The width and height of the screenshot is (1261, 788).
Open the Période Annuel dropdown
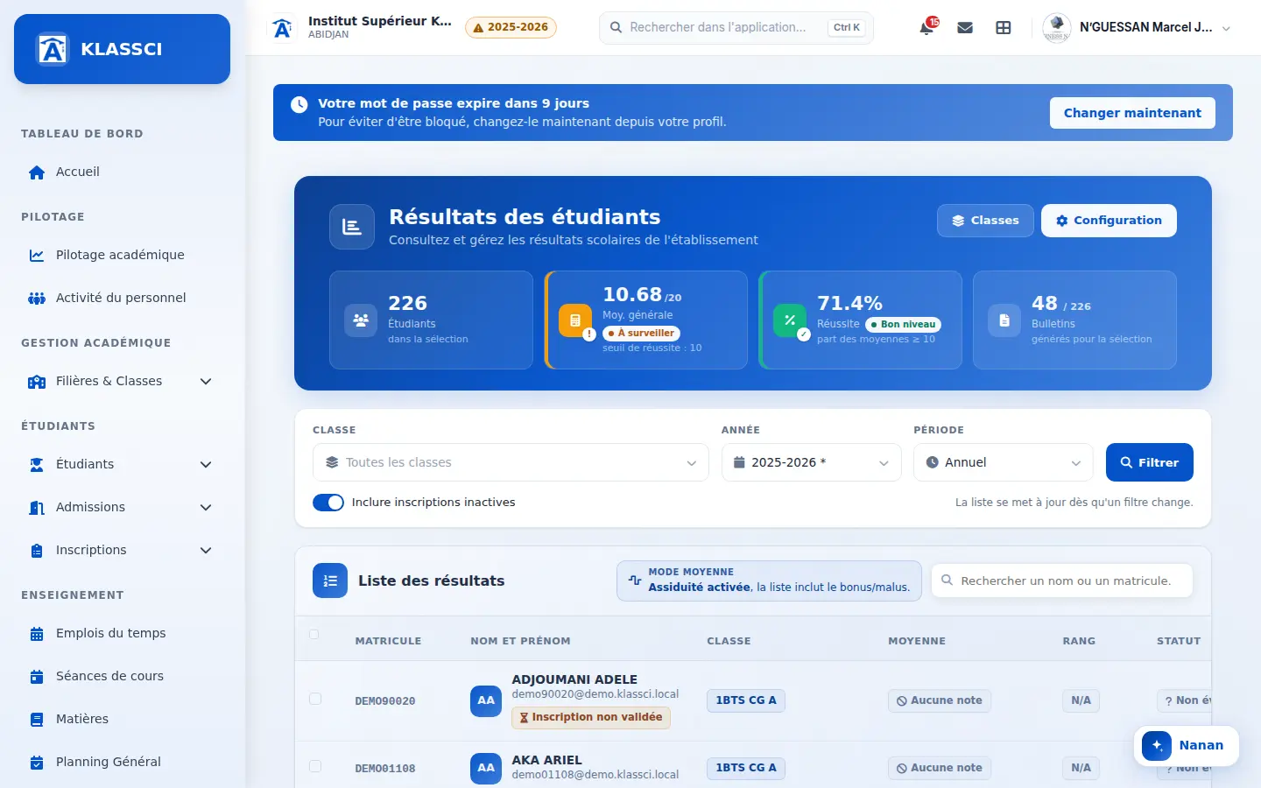[1004, 462]
